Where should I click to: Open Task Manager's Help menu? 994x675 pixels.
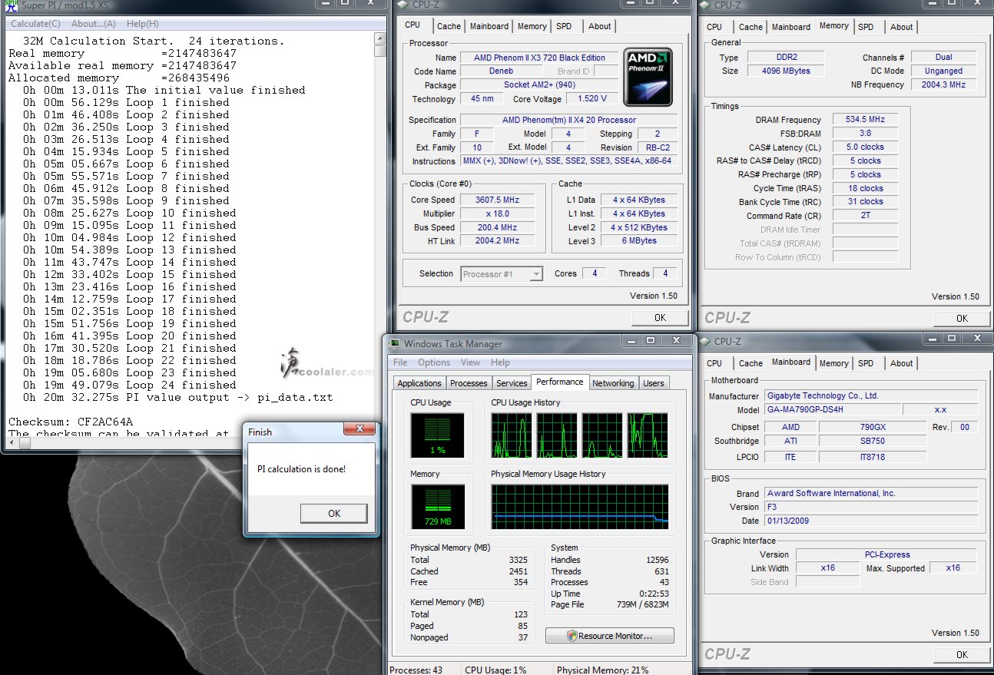click(500, 362)
